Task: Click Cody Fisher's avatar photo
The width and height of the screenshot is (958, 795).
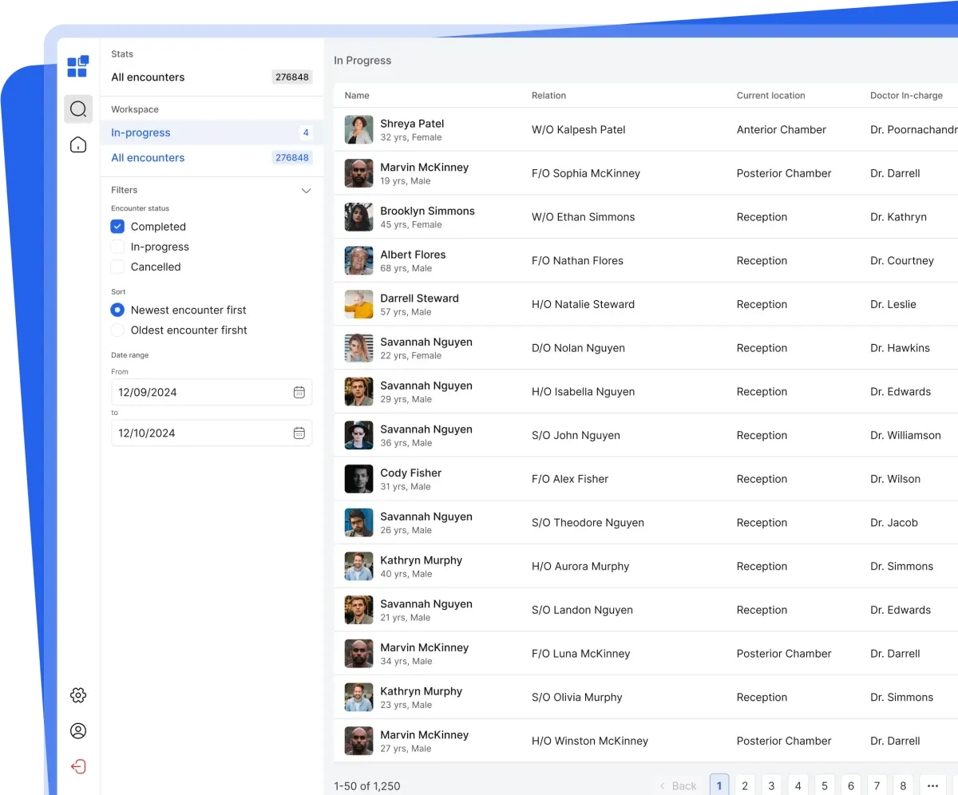Action: (358, 479)
